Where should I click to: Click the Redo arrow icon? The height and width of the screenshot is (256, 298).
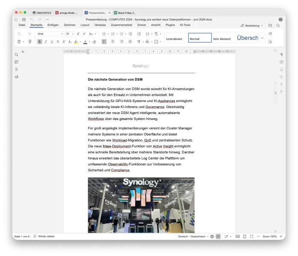[x=39, y=20]
